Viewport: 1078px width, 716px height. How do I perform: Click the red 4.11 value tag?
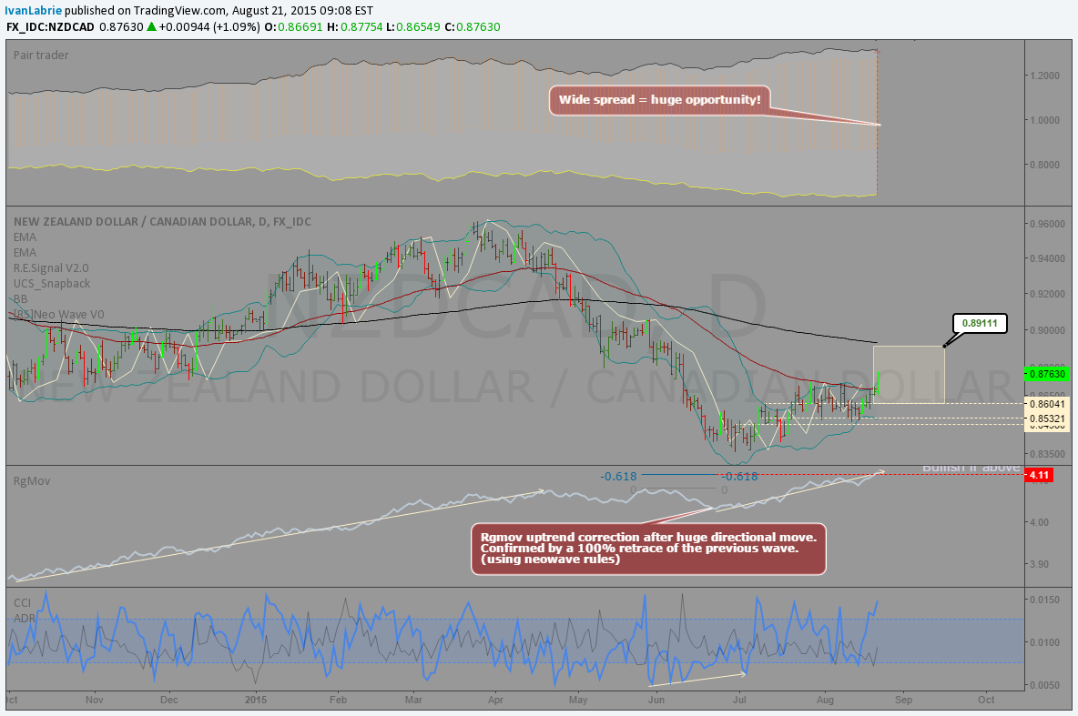1039,475
